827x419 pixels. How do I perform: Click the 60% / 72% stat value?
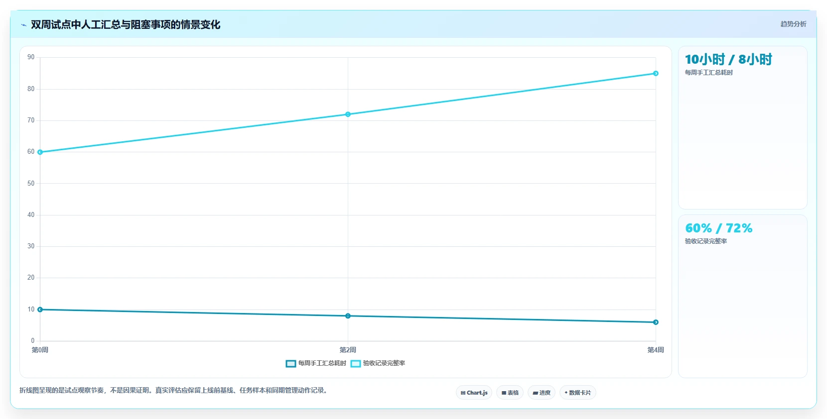click(x=718, y=228)
